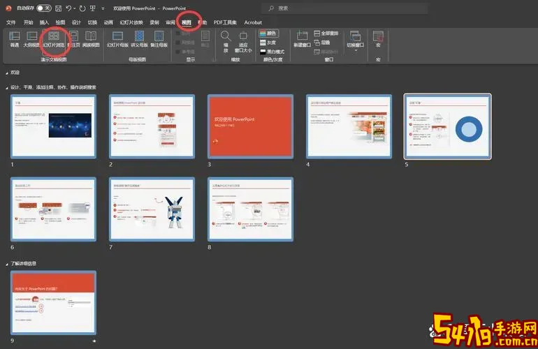Click Arrange All (全部重排)
This screenshot has height=349, width=538.
click(326, 34)
